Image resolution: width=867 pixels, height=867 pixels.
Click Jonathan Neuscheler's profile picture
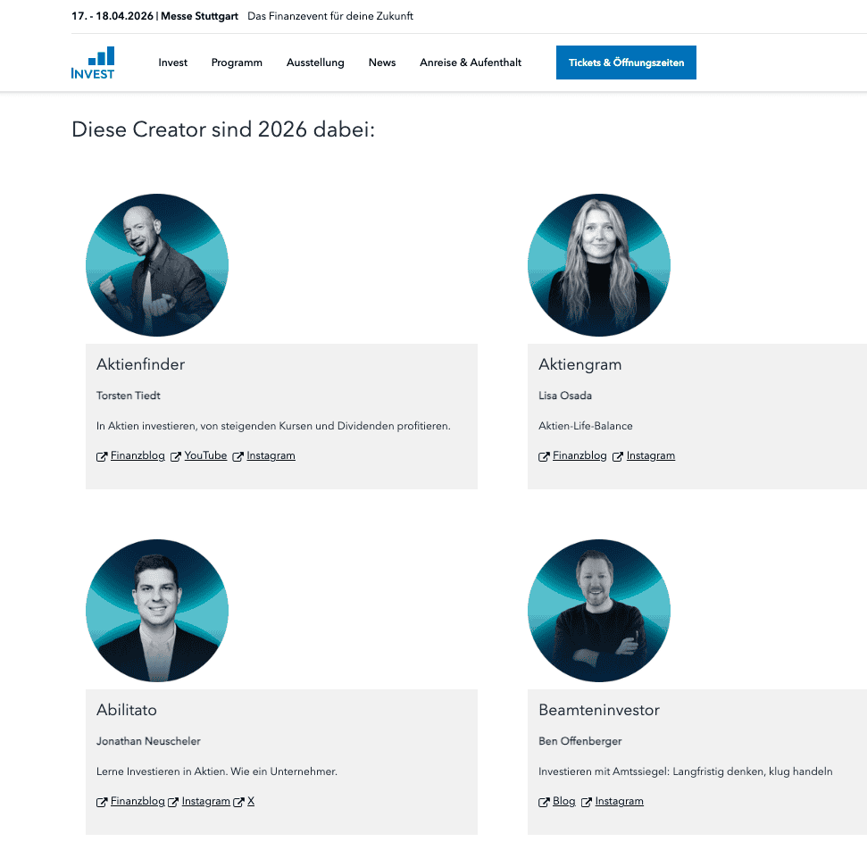point(157,611)
